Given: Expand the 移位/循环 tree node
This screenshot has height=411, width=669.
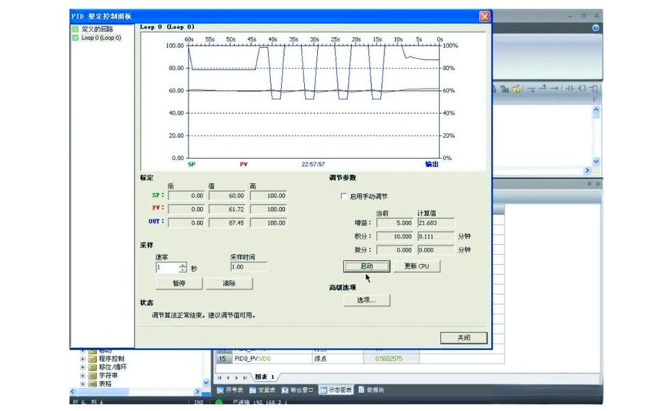Looking at the screenshot, I should tap(83, 367).
